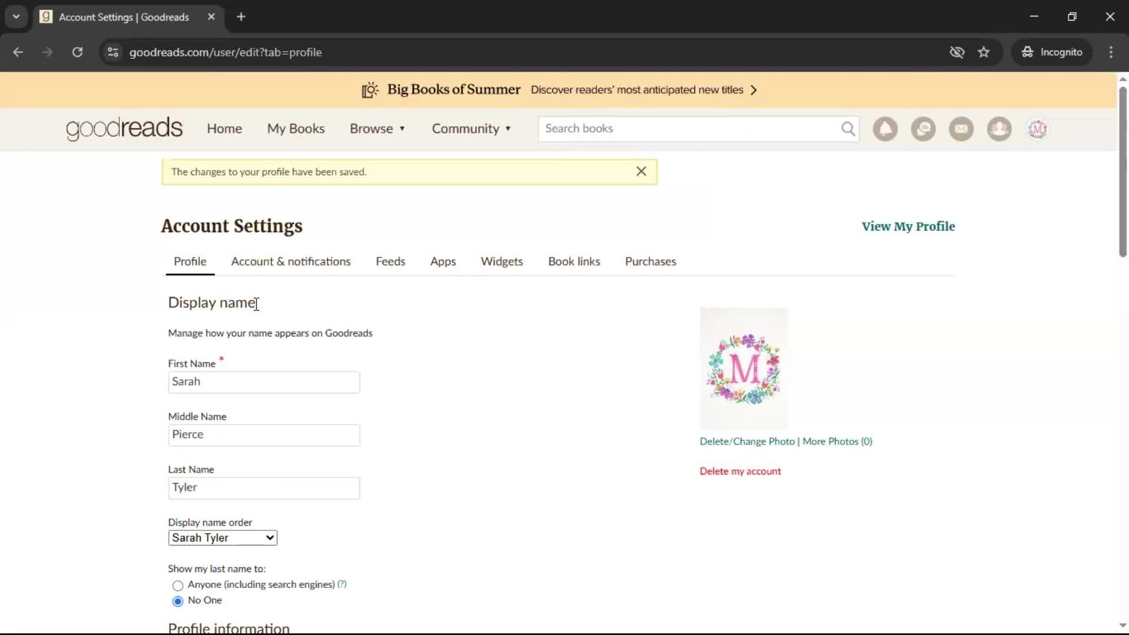
Task: Open a new browser tab with the plus button
Action: coord(241,17)
